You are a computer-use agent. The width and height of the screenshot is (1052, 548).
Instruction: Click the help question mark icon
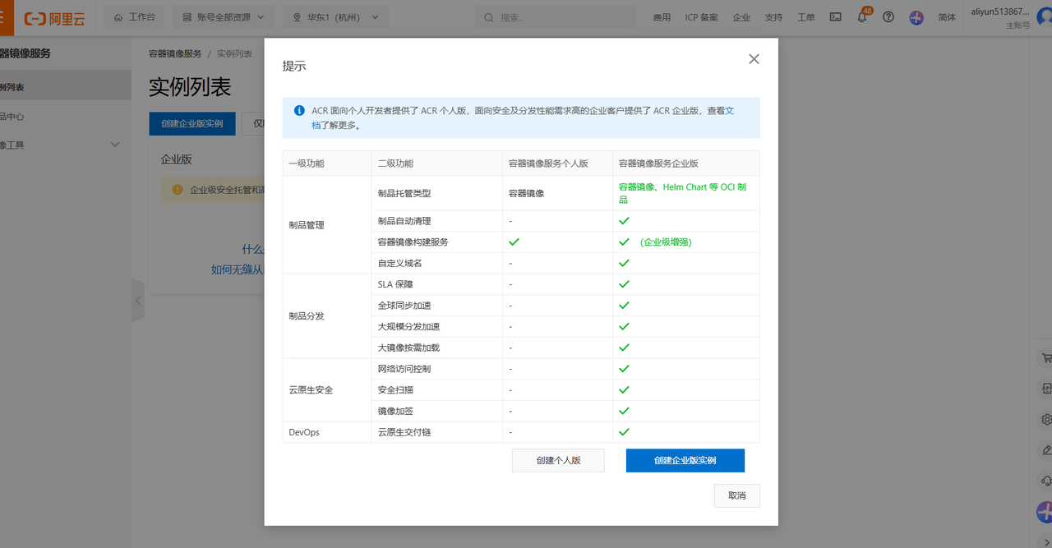click(x=888, y=17)
